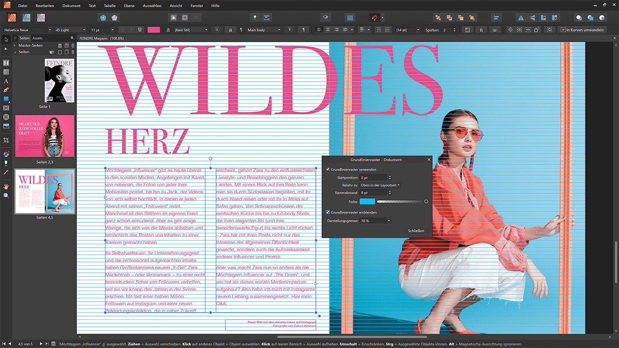Screen dimensions: 619x348
Task: Toggle centered text alignment
Action: [328, 29]
